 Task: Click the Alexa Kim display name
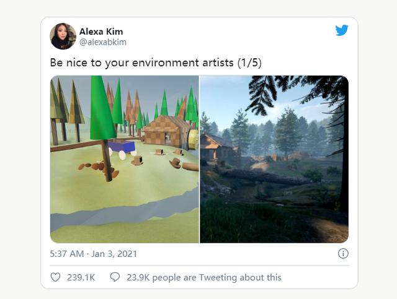click(x=101, y=32)
